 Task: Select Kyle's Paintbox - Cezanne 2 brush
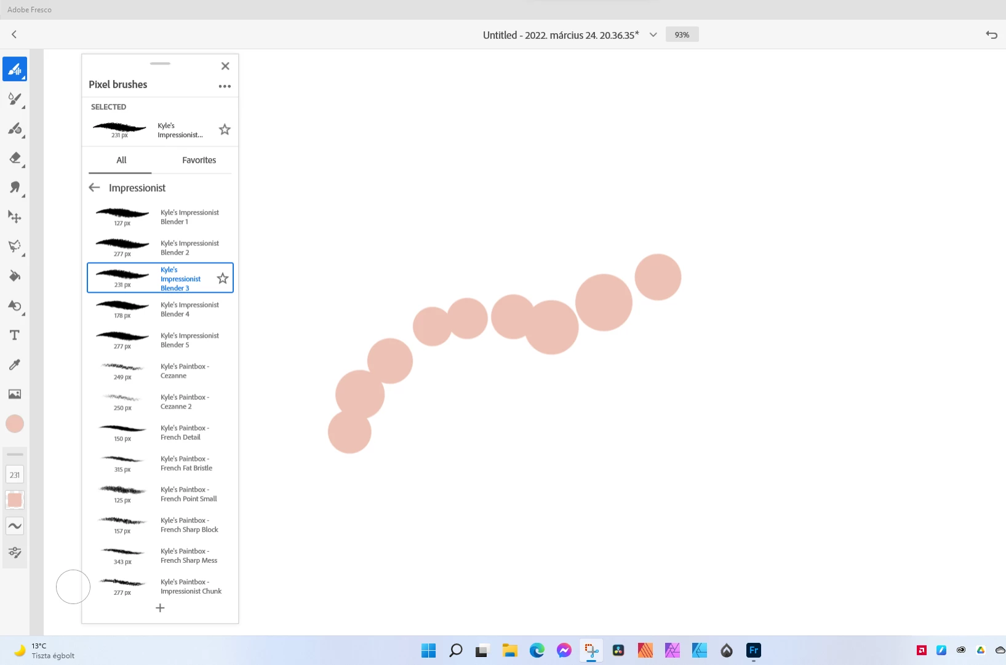(160, 401)
